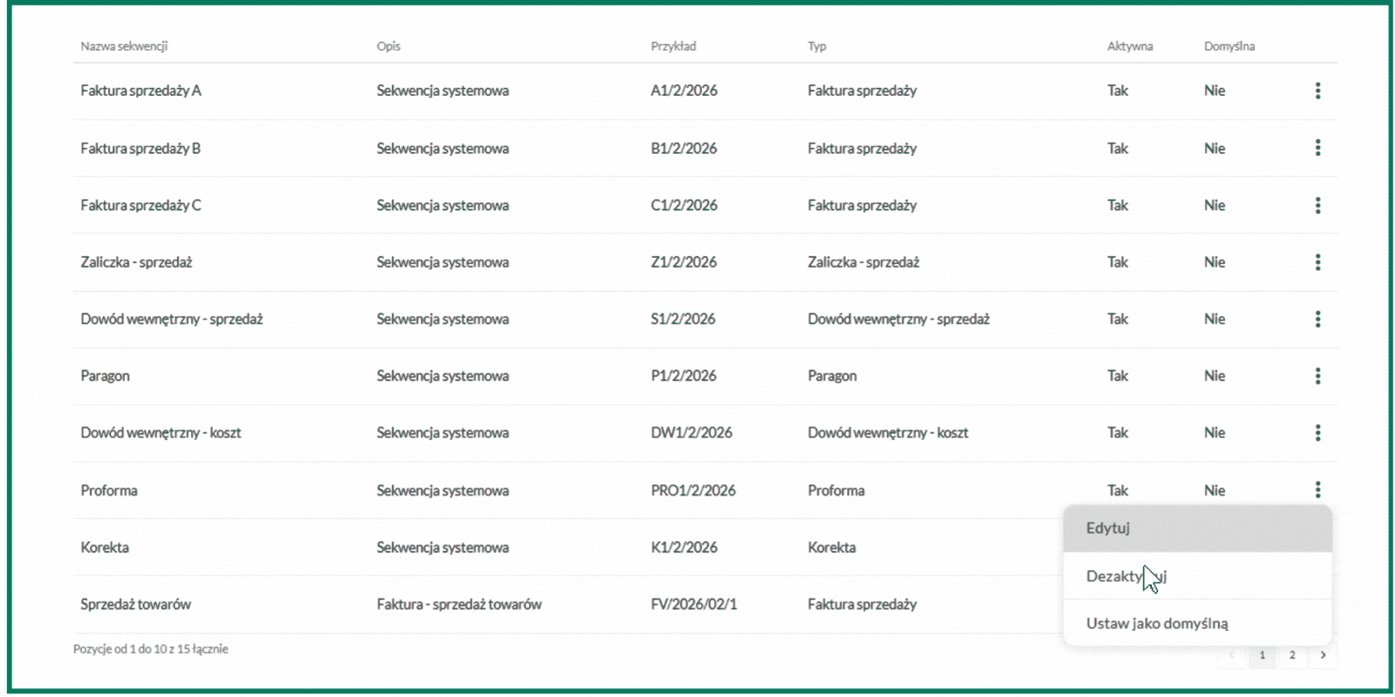Click example number Z1/2/2026
The image size is (1395, 697).
(684, 262)
